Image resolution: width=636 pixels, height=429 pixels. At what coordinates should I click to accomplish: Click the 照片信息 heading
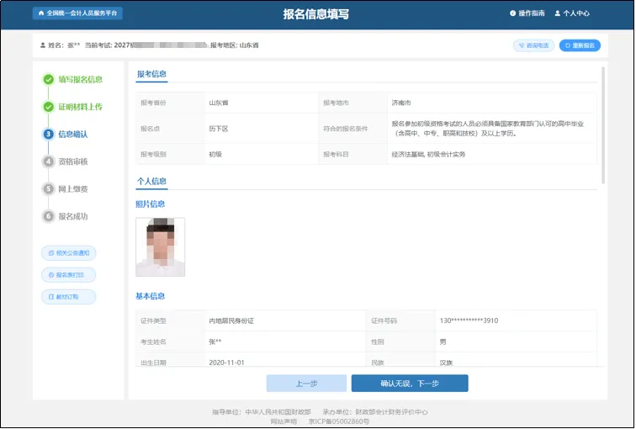(150, 204)
